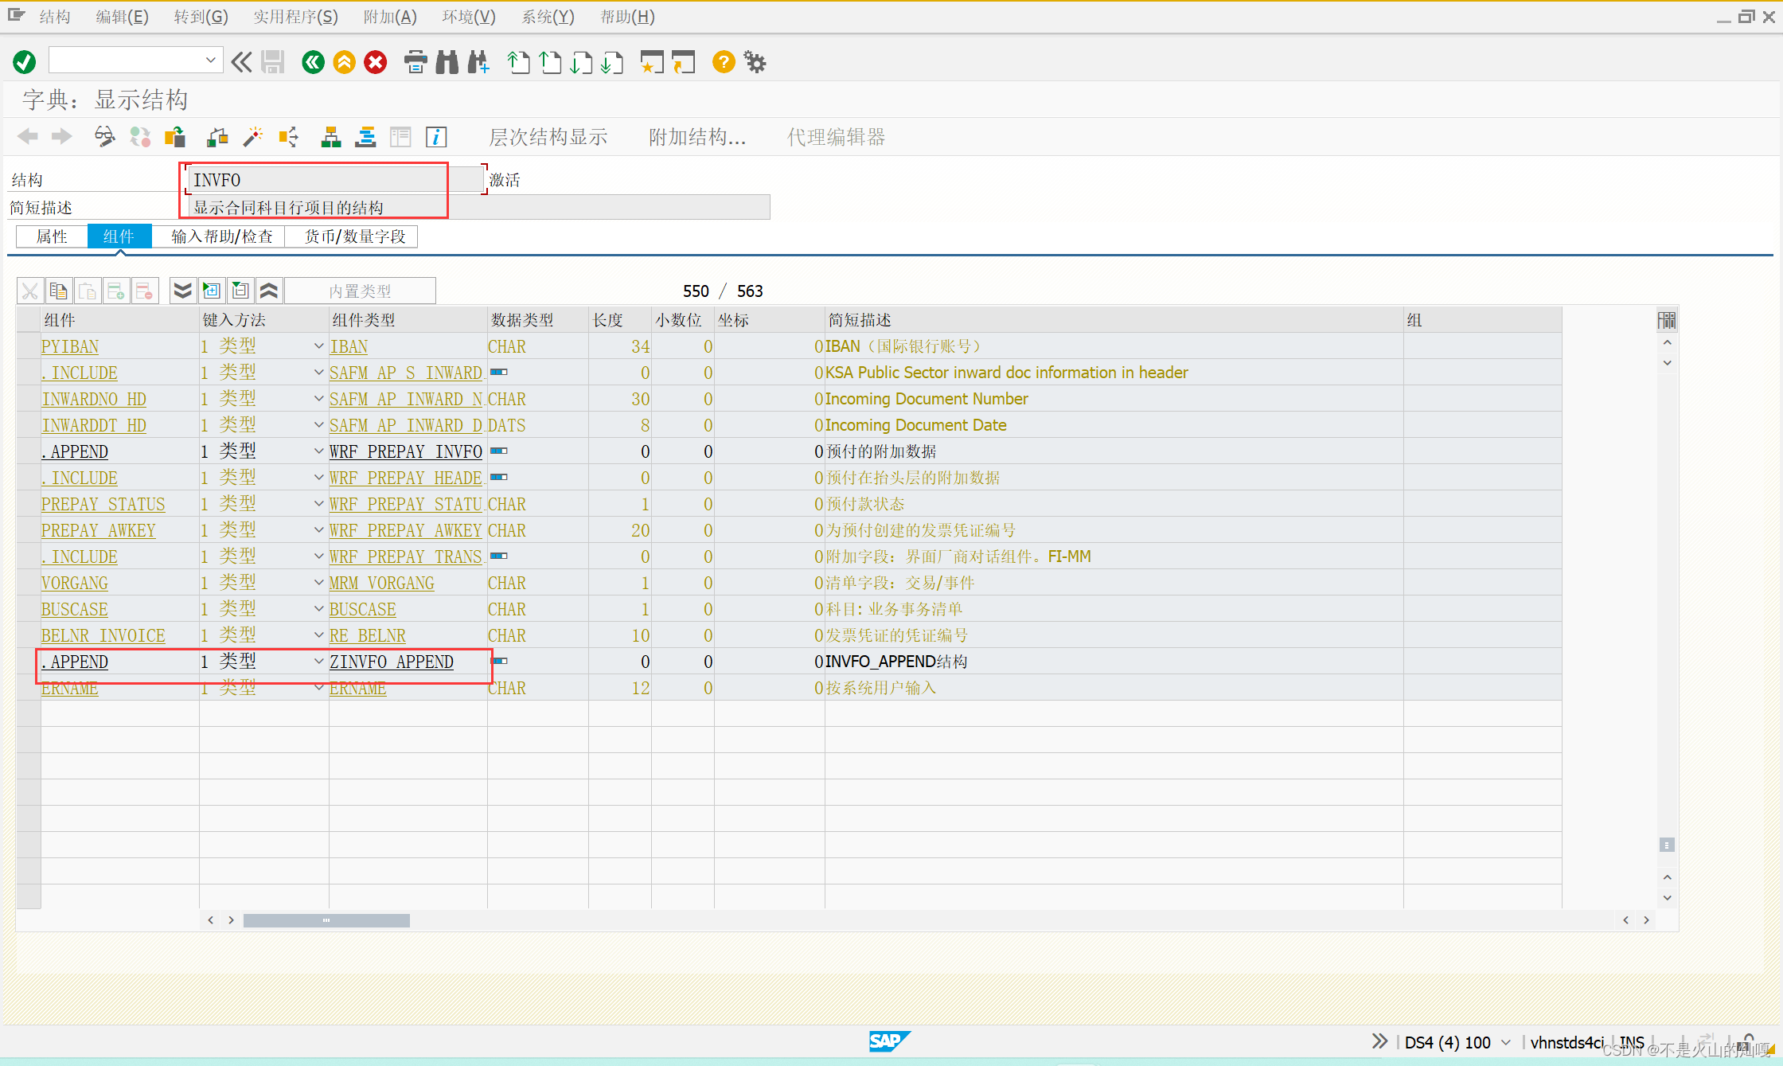Click the Activate magic wand icon
The width and height of the screenshot is (1783, 1066).
253,137
